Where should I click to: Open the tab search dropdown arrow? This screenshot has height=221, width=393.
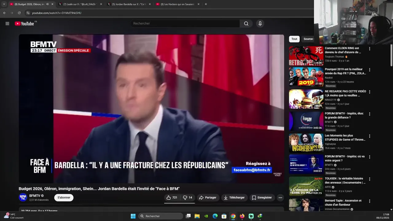point(4,4)
